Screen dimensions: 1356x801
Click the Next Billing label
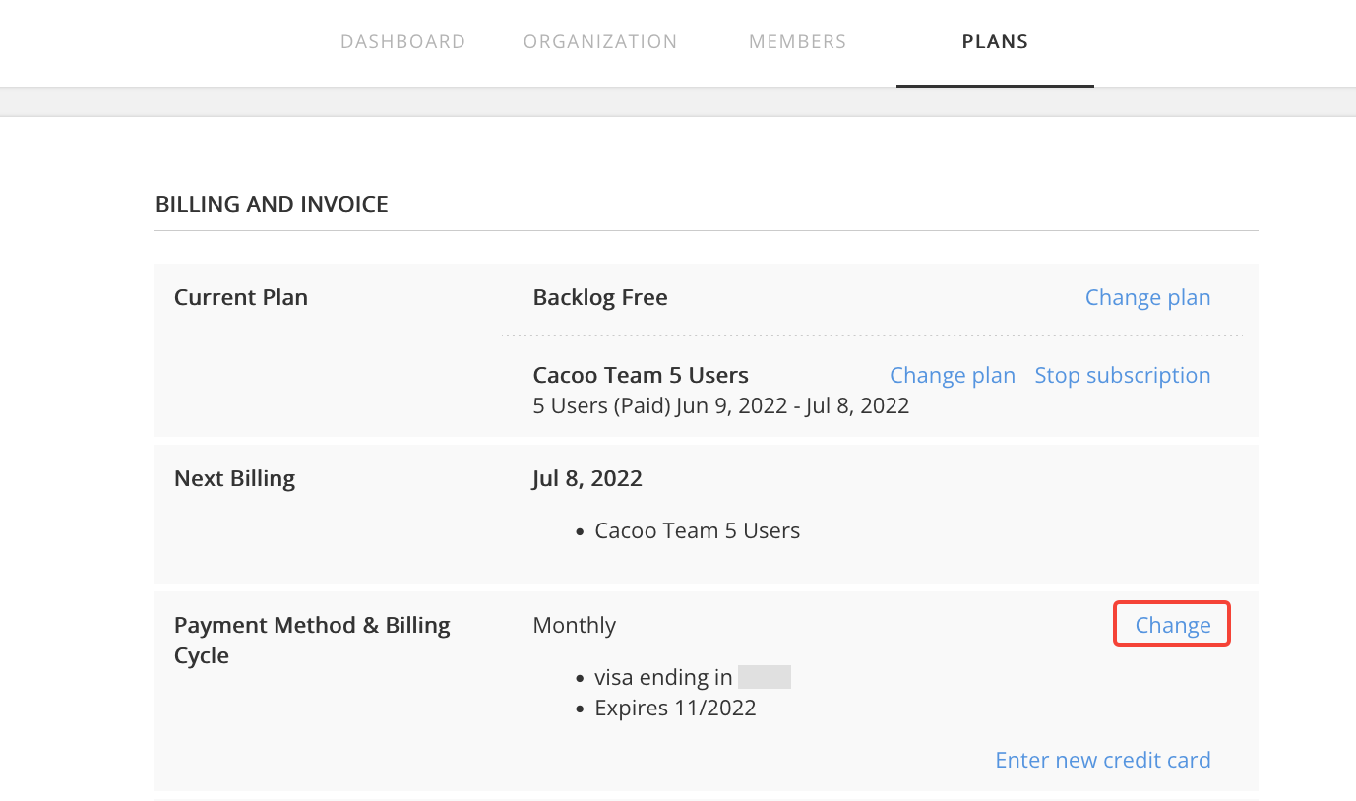coord(234,478)
